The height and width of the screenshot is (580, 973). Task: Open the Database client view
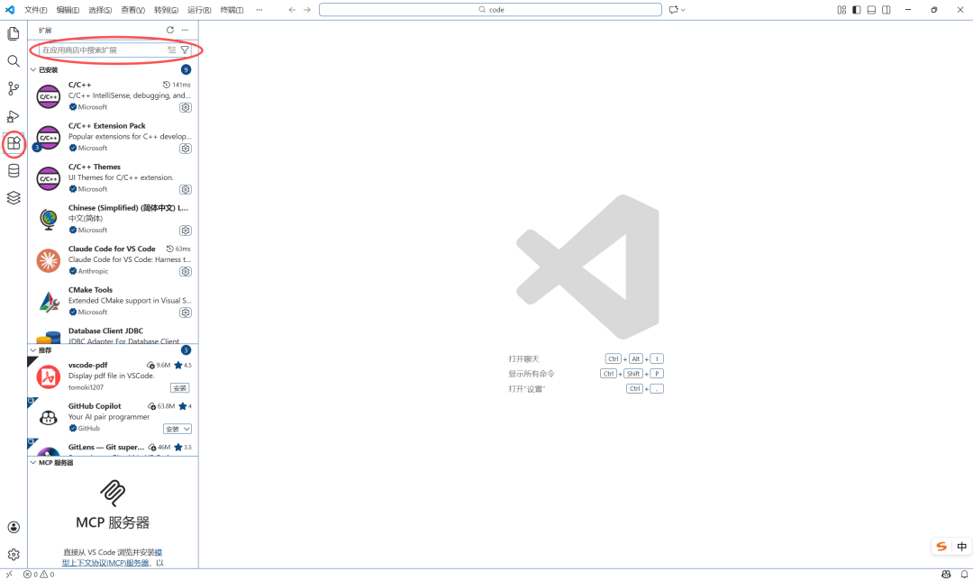(14, 170)
